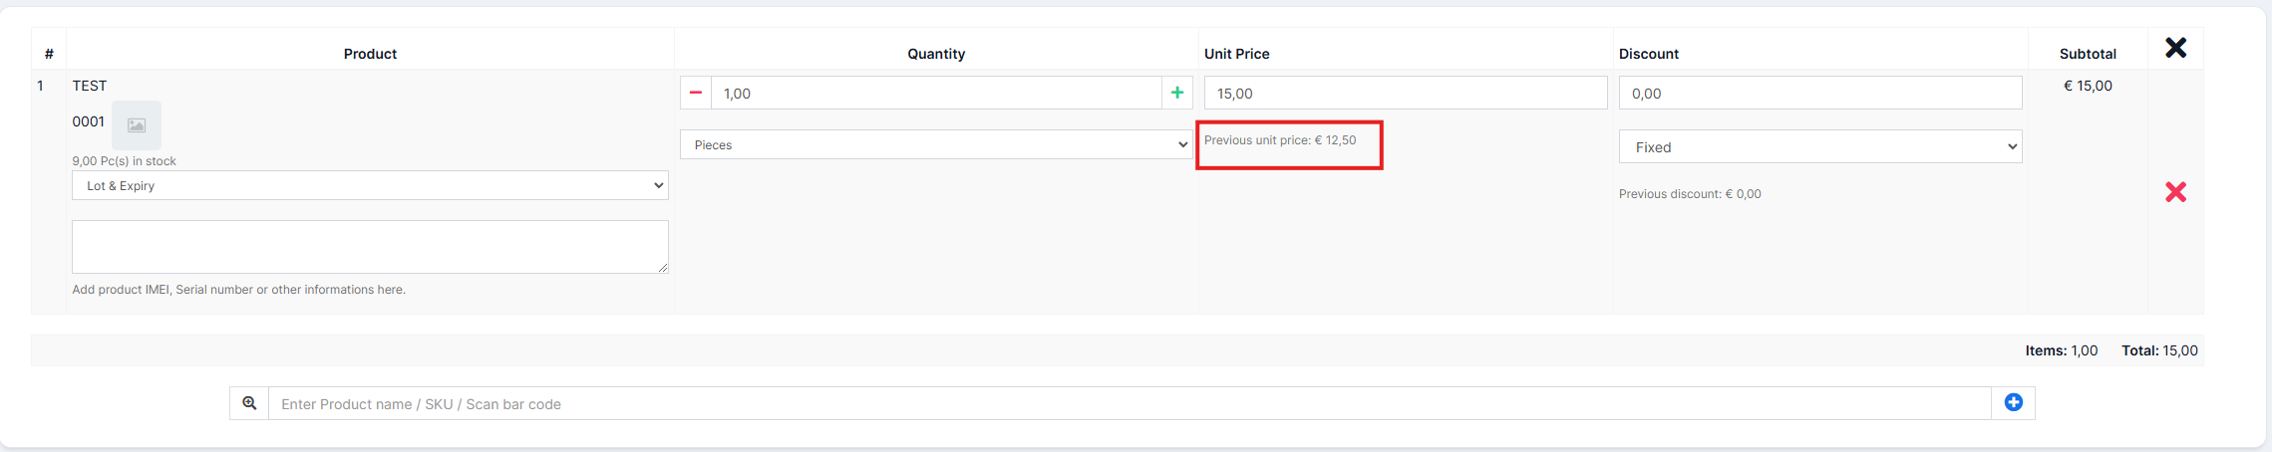Open the Pieces unit dropdown
Screen dimensions: 2272x452
pos(935,144)
